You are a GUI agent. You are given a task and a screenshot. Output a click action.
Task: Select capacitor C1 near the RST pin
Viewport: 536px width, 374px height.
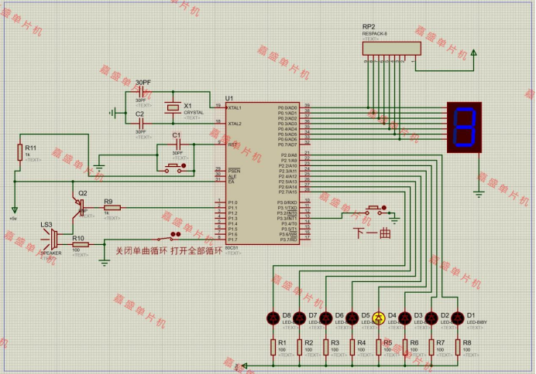tap(177, 144)
